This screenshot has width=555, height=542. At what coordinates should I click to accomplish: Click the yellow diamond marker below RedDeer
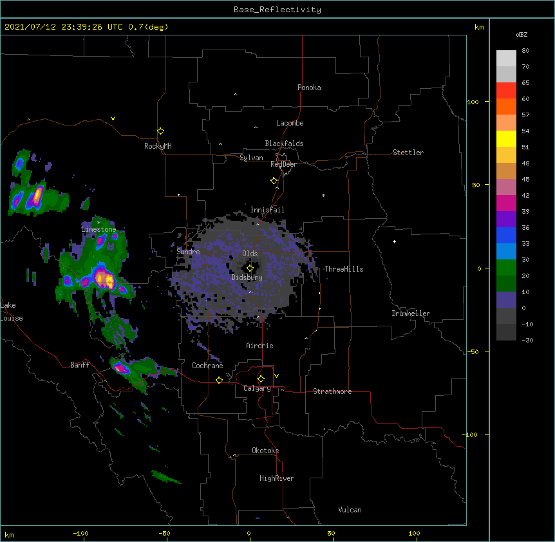274,181
